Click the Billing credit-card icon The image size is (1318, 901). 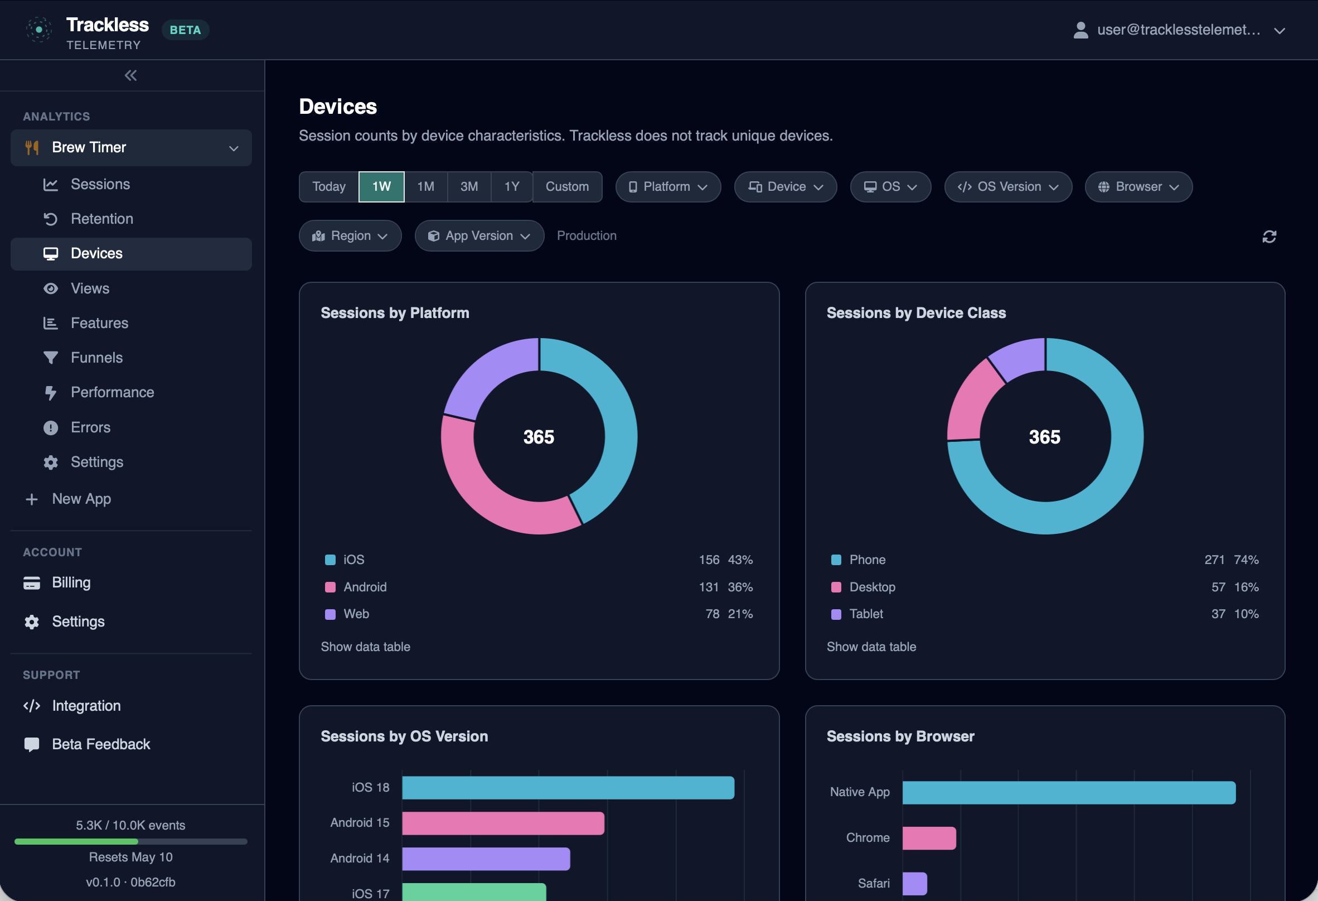[32, 582]
